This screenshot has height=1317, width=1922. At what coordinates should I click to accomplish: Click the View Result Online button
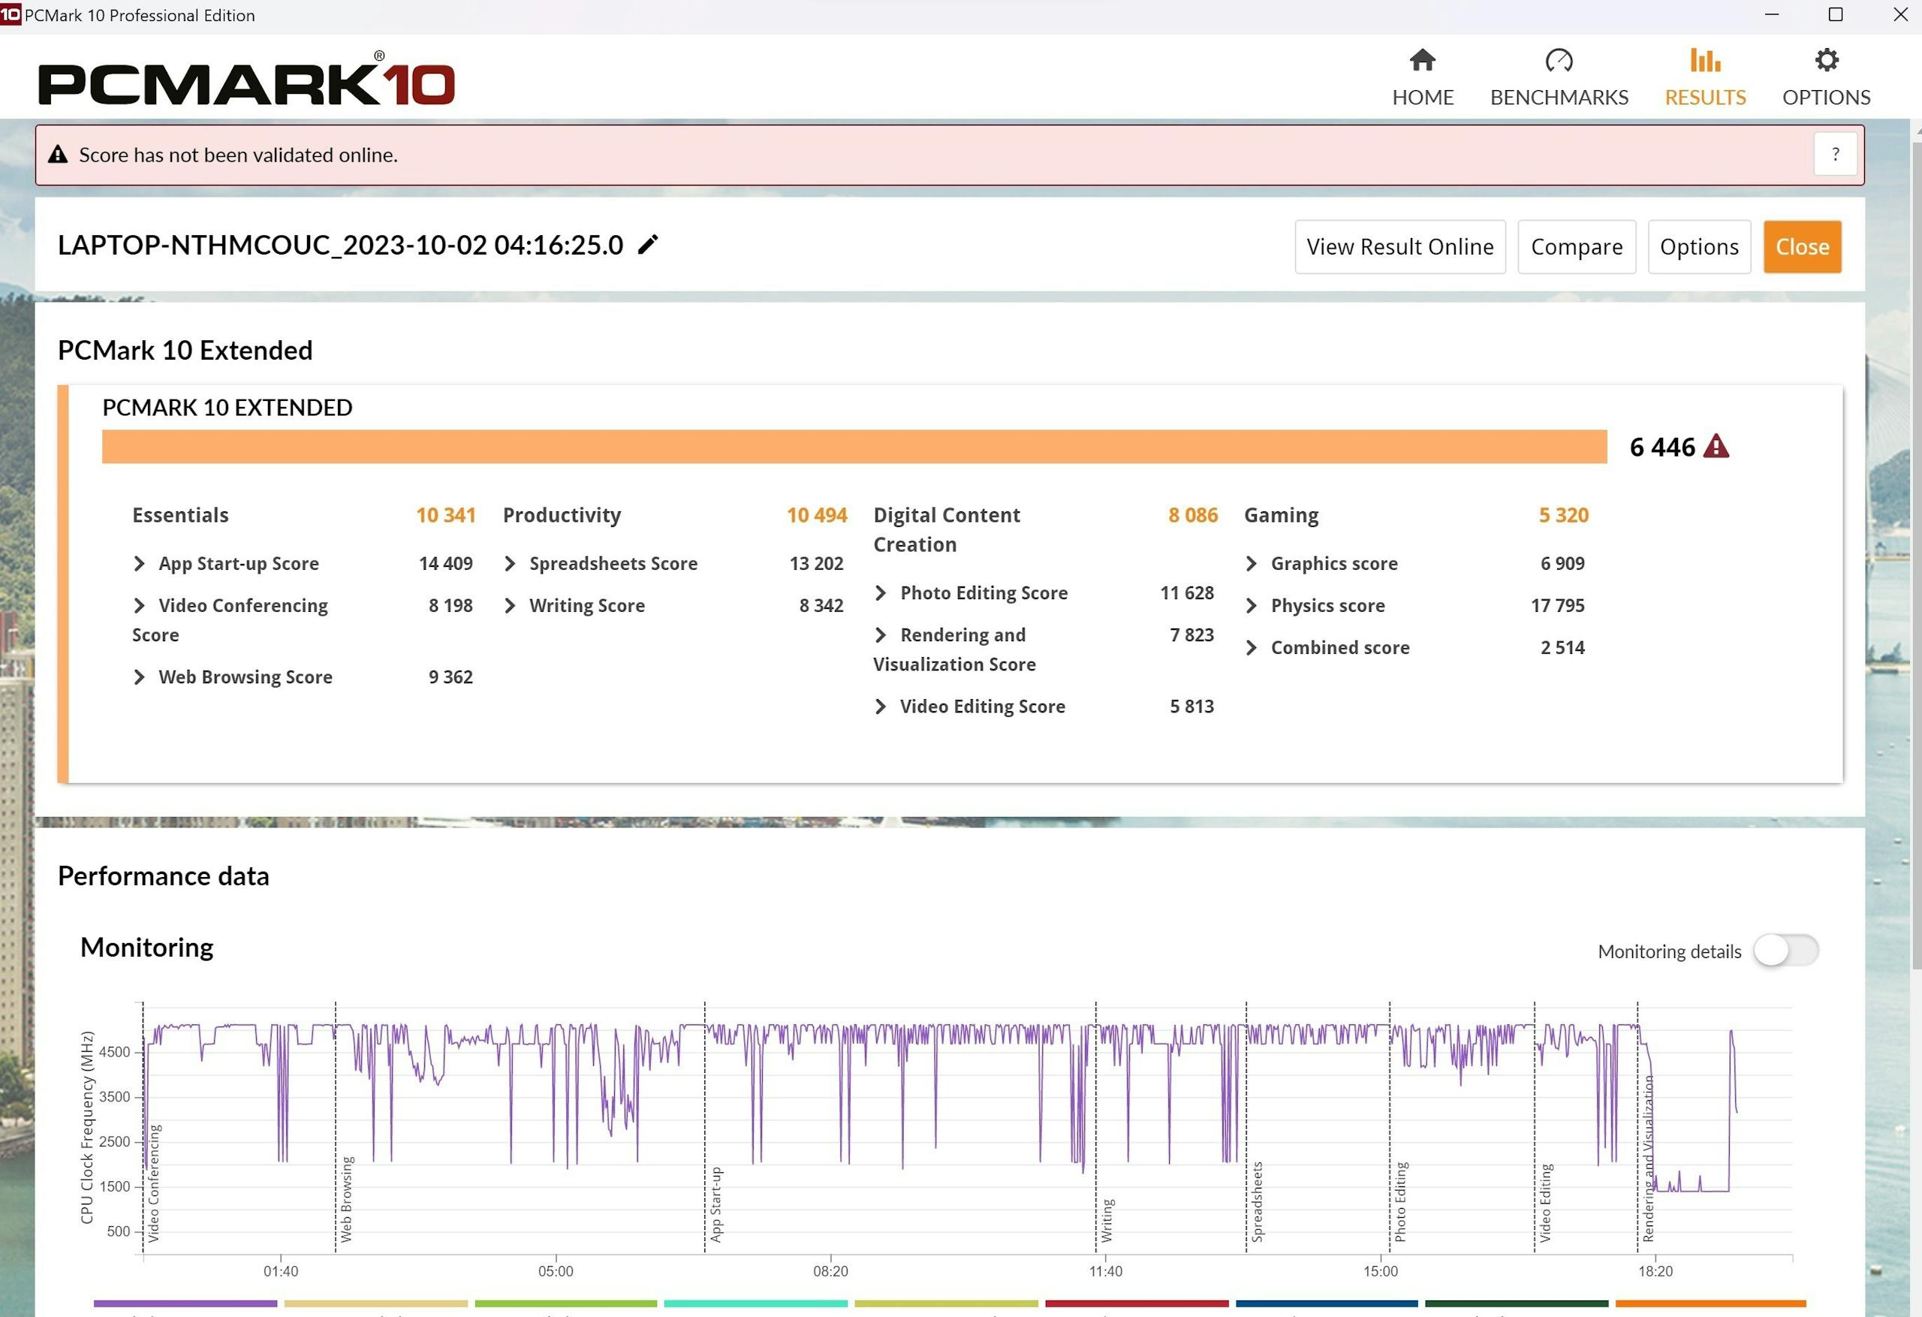(1399, 246)
